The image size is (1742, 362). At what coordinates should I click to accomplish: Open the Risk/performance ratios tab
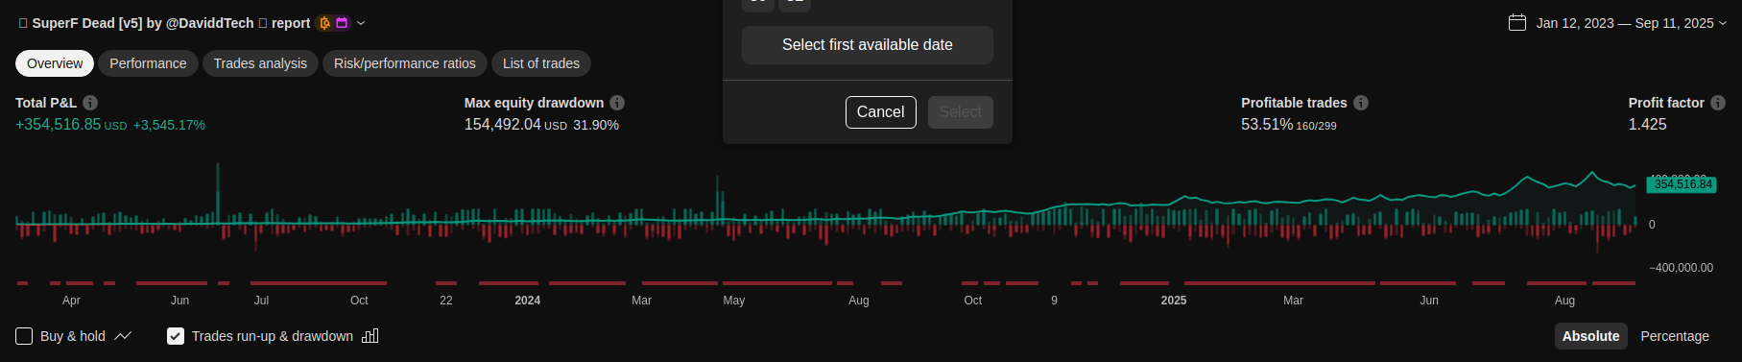[x=405, y=63]
